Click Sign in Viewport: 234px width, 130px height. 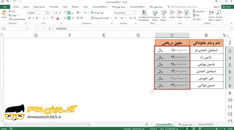[216, 7]
